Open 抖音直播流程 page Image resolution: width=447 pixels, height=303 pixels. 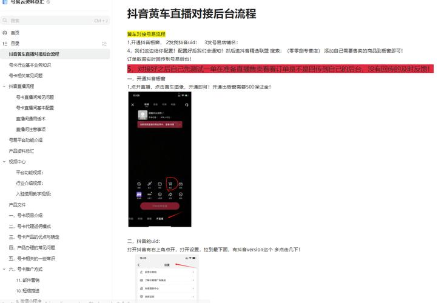coord(21,86)
